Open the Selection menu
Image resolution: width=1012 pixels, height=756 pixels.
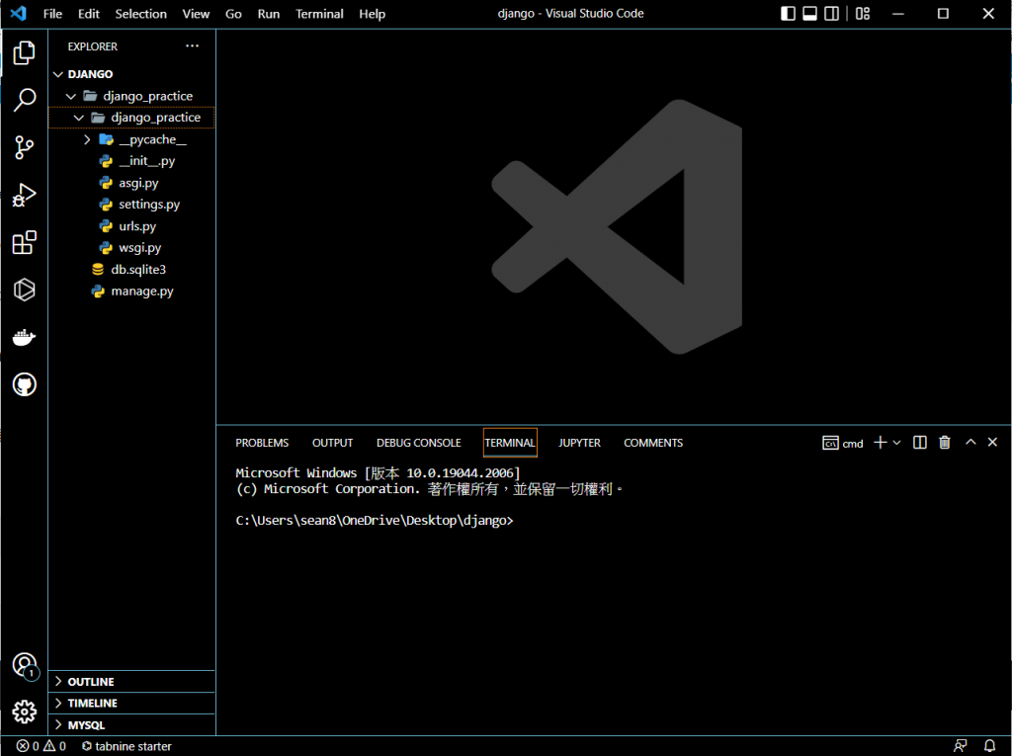pos(140,14)
